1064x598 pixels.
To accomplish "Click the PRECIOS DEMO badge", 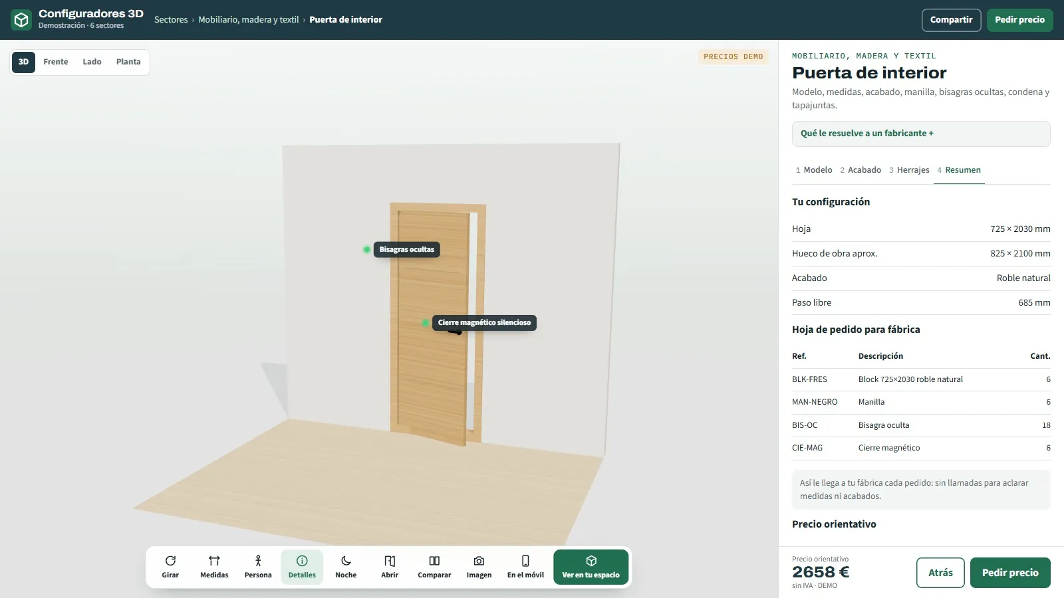I will click(733, 57).
